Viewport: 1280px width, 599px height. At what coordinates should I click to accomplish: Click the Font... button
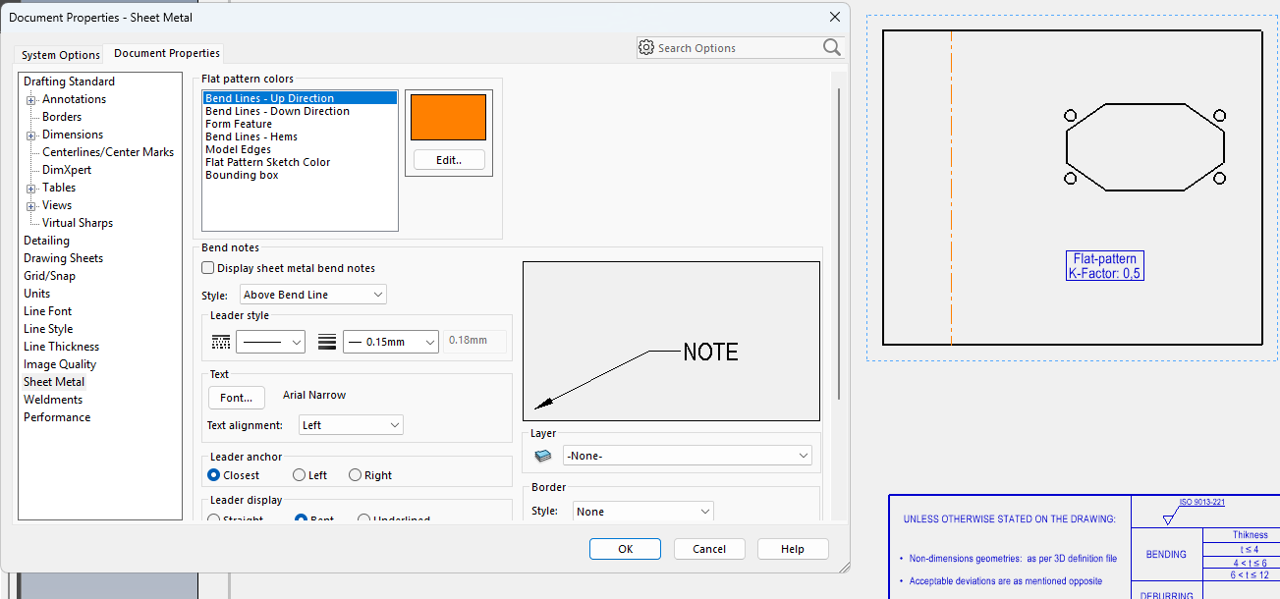tap(236, 398)
